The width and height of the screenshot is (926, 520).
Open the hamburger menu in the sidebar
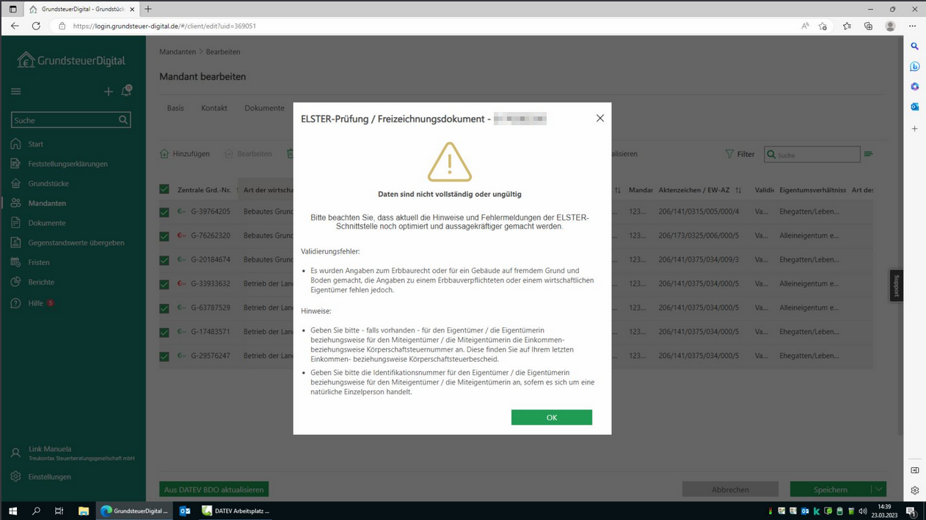(16, 92)
